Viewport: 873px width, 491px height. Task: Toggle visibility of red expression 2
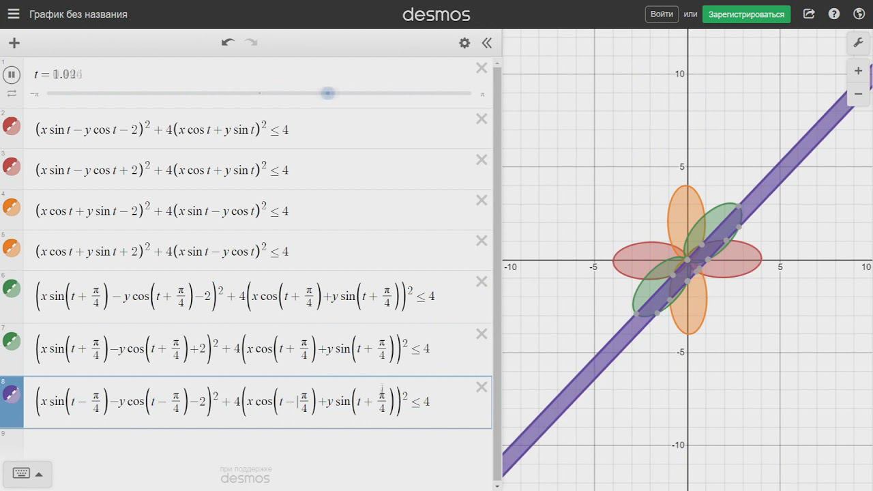[12, 126]
